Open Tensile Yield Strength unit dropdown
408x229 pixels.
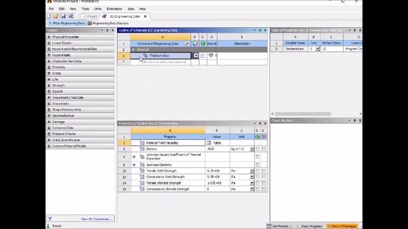coord(252,171)
